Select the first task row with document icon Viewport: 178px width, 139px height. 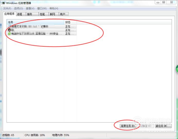pyautogui.click(x=42, y=27)
